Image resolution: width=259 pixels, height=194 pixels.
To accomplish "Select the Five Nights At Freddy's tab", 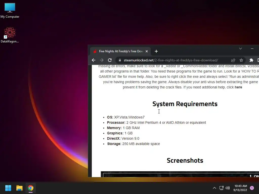I will tap(120, 51).
